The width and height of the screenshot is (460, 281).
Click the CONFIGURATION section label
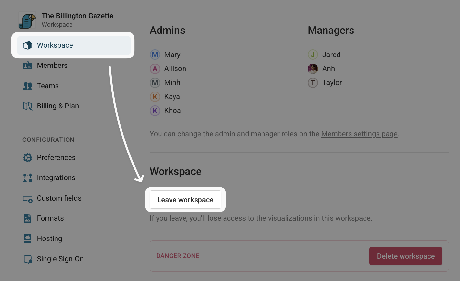(x=48, y=140)
